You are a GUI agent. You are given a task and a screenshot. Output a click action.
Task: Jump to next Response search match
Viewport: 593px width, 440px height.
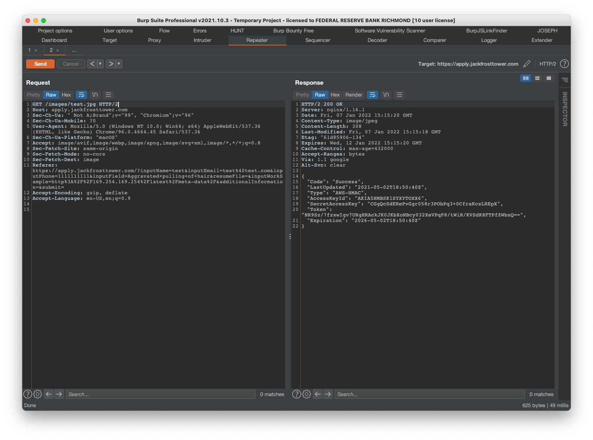point(328,394)
